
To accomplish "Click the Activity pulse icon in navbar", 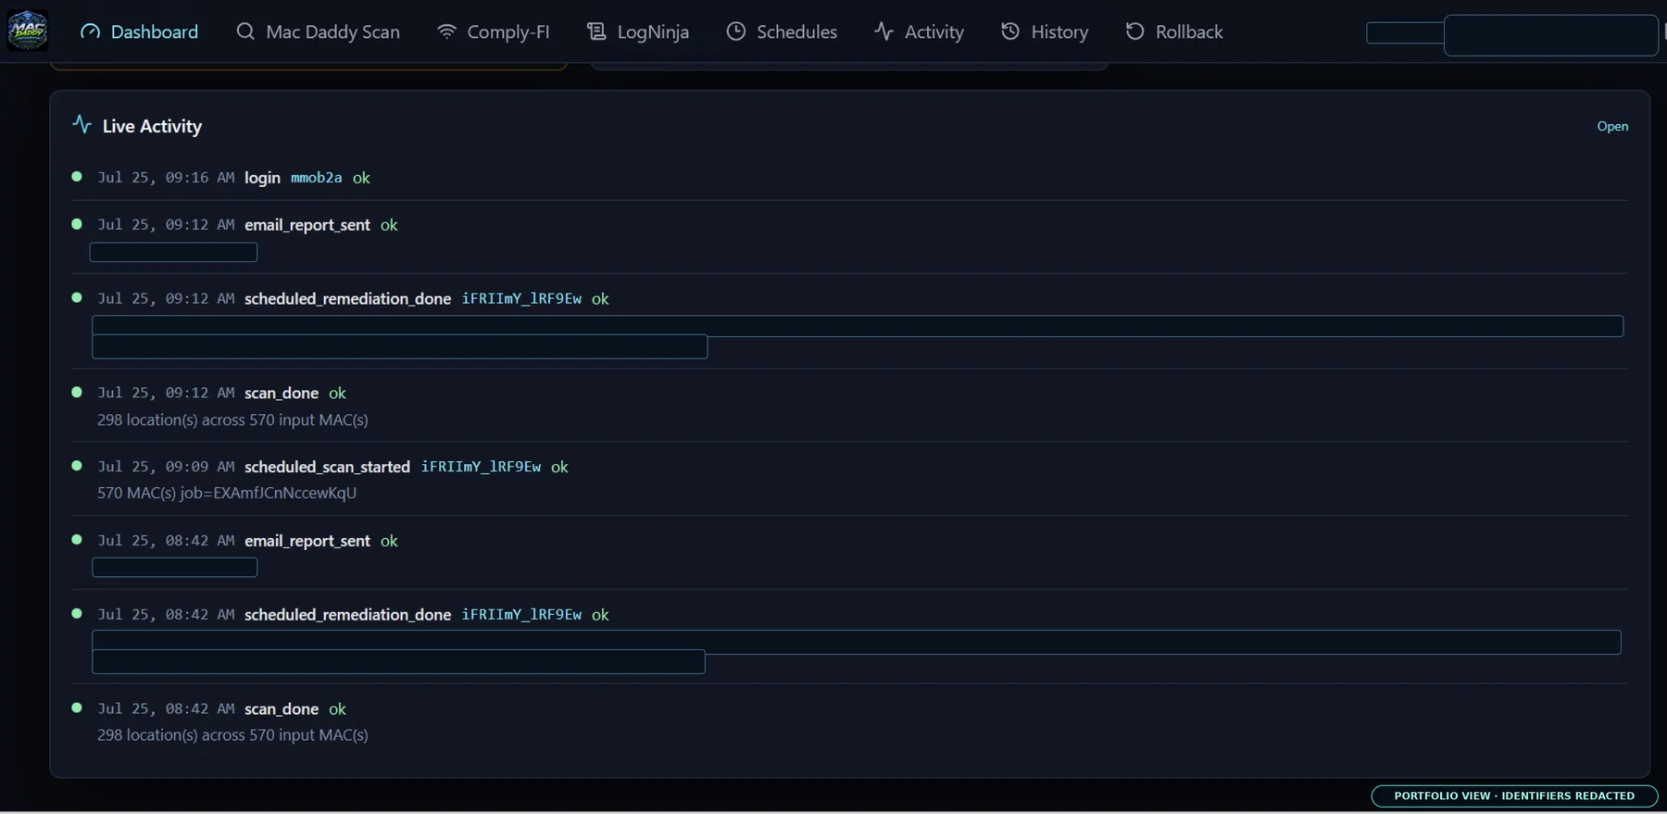I will point(884,31).
